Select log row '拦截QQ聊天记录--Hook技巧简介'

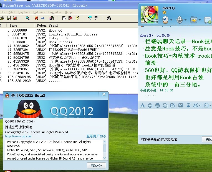(x=69, y=50)
